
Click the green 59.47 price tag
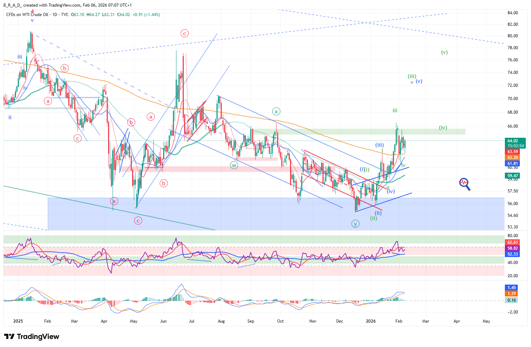click(x=513, y=176)
